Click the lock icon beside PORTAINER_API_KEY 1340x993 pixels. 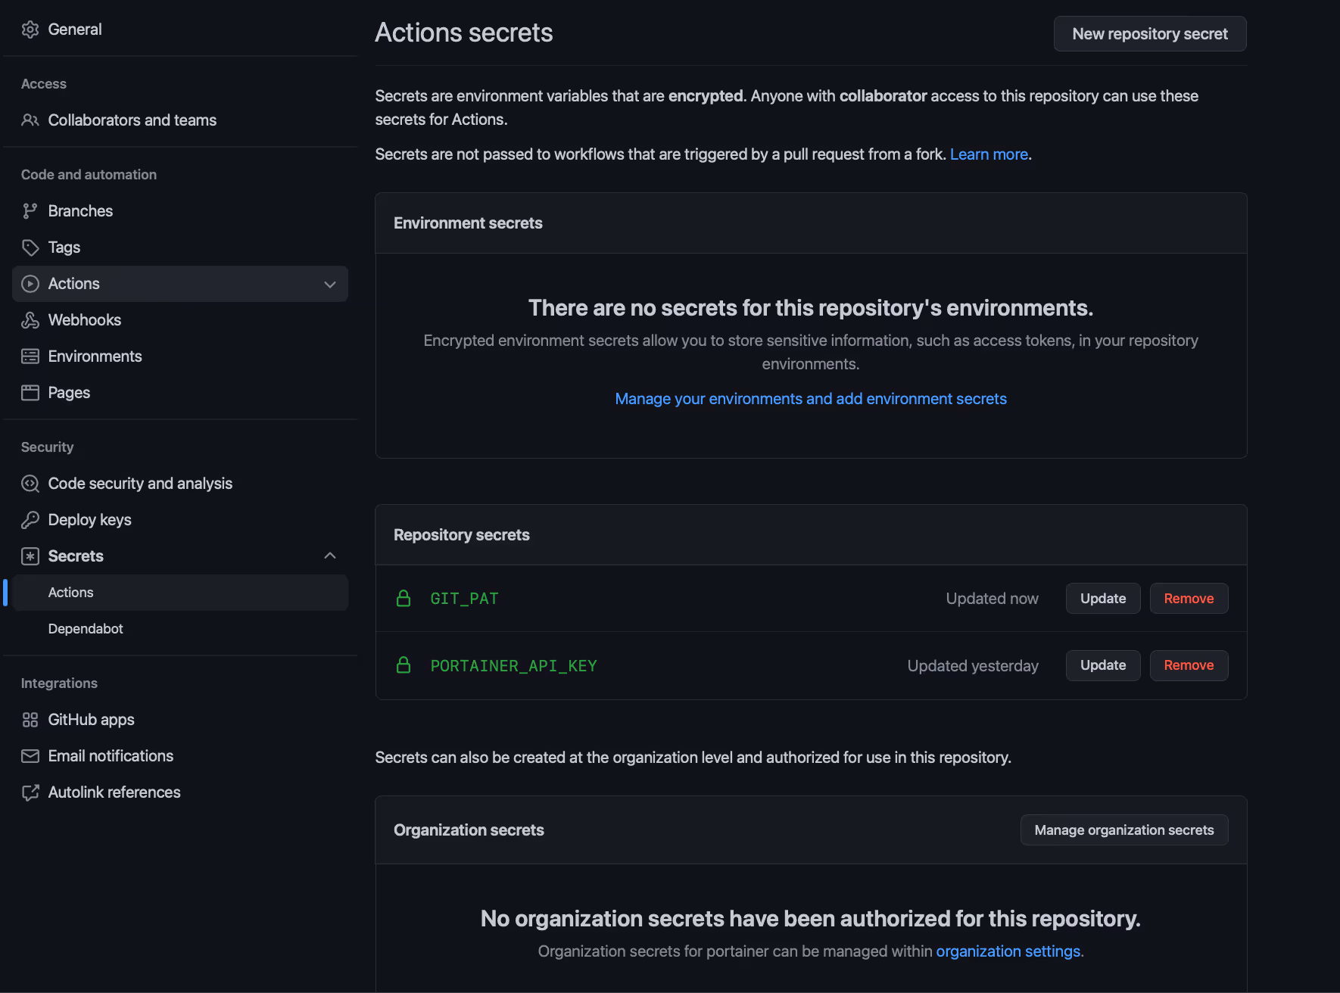pyautogui.click(x=404, y=665)
